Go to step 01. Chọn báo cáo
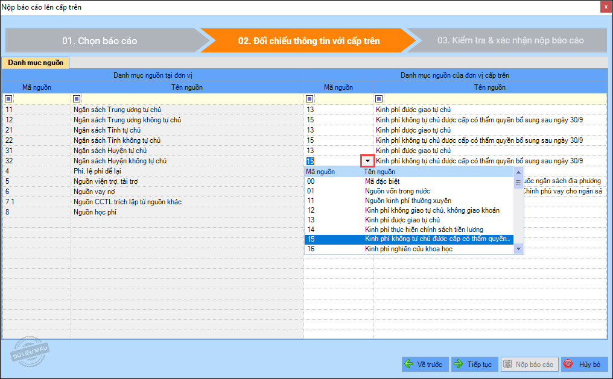This screenshot has width=613, height=379. click(100, 40)
